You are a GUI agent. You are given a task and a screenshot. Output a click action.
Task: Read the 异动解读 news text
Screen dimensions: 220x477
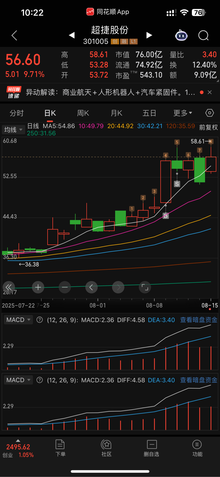tap(111, 92)
